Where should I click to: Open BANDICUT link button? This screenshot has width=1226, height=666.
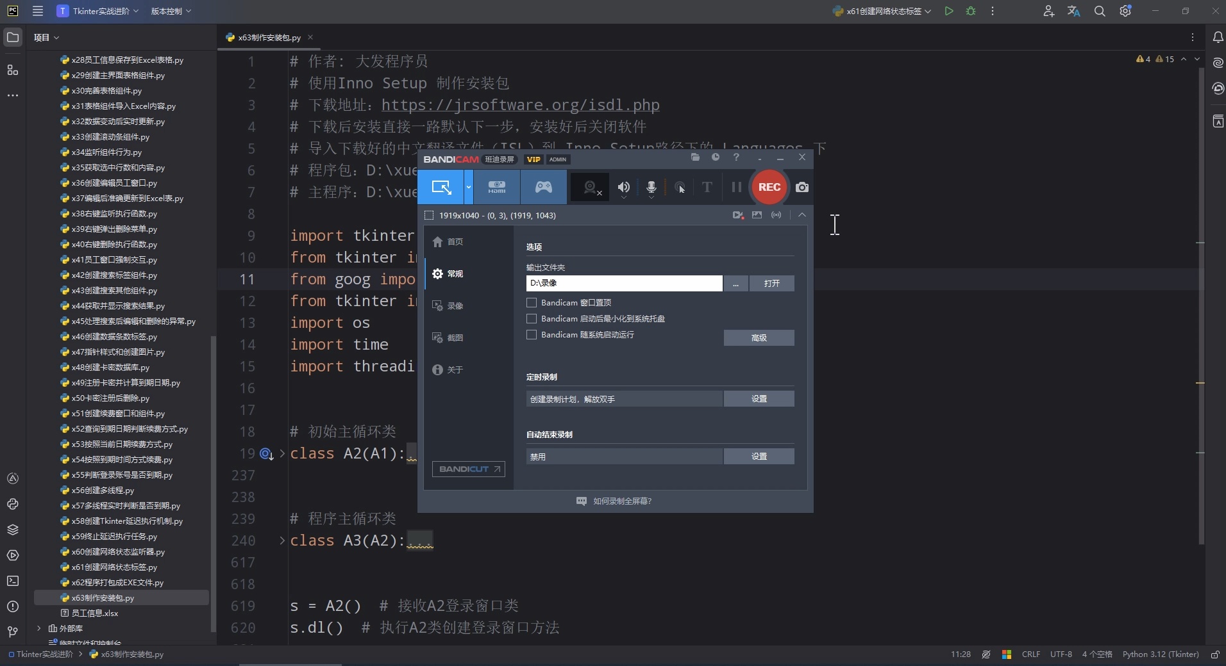coord(469,469)
